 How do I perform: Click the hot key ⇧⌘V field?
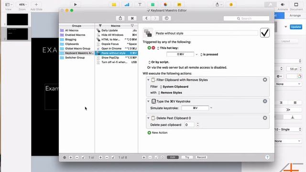180,54
